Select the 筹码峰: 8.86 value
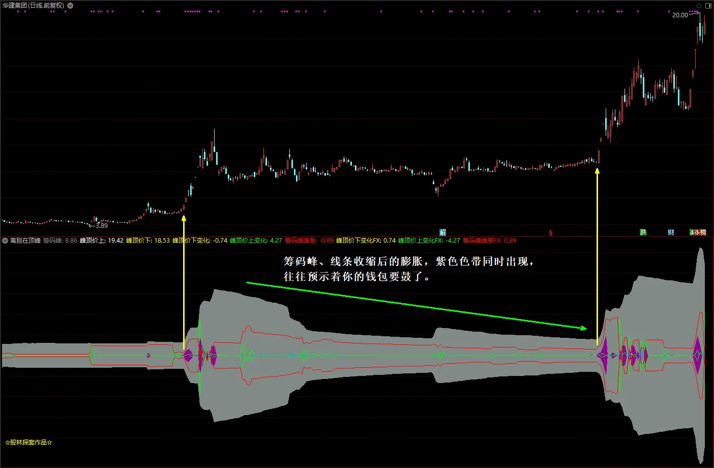The image size is (714, 468). tap(60, 241)
